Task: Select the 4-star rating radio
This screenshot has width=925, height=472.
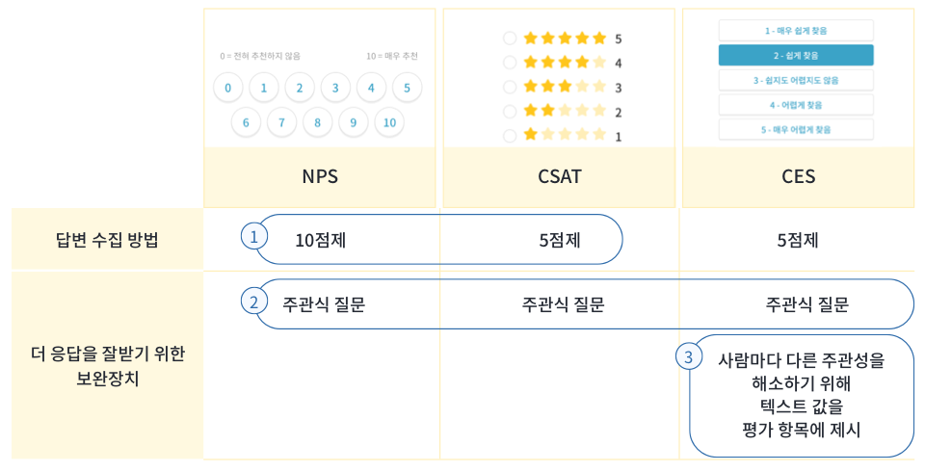Action: coord(510,63)
